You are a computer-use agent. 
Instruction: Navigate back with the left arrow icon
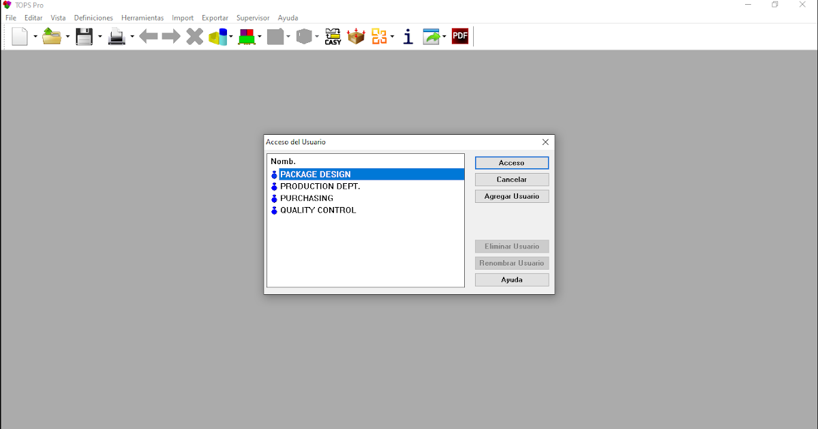[x=148, y=36]
